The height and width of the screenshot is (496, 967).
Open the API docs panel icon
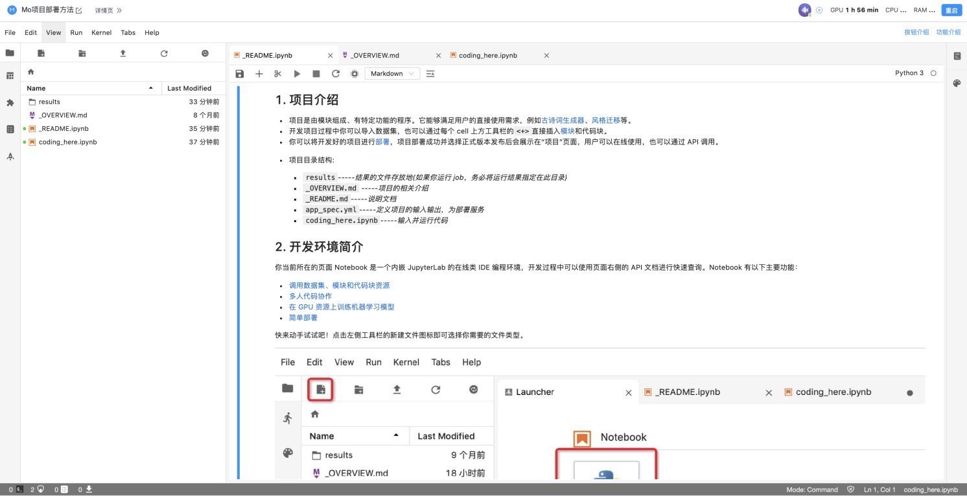coord(957,56)
